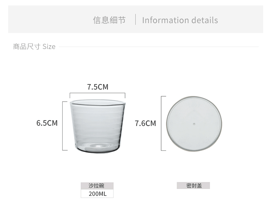Click the Information details heading

[x=180, y=20]
